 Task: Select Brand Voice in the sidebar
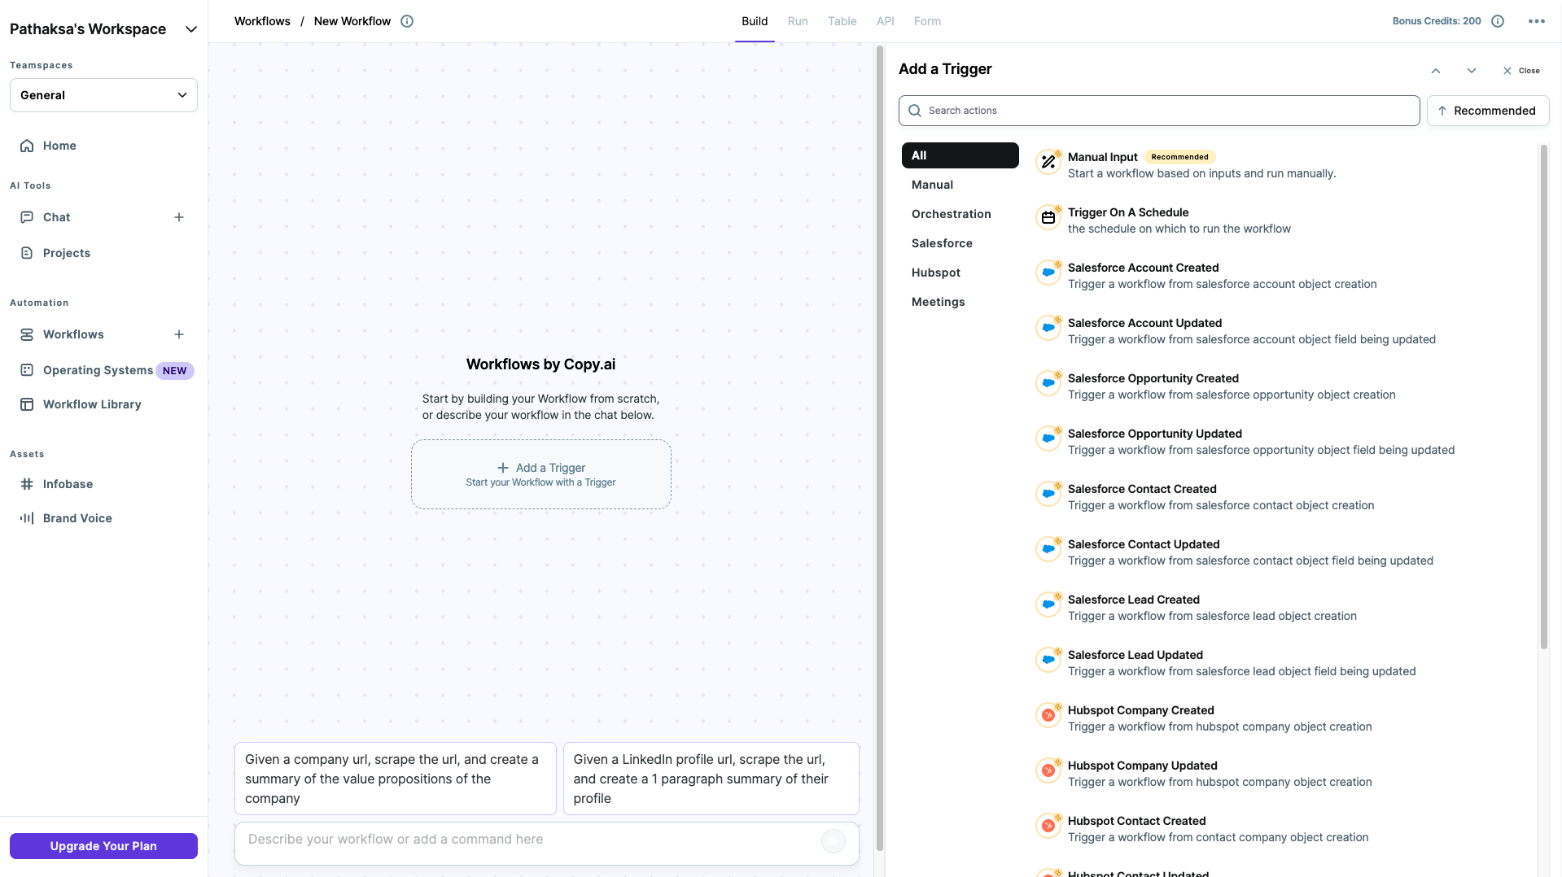click(77, 518)
